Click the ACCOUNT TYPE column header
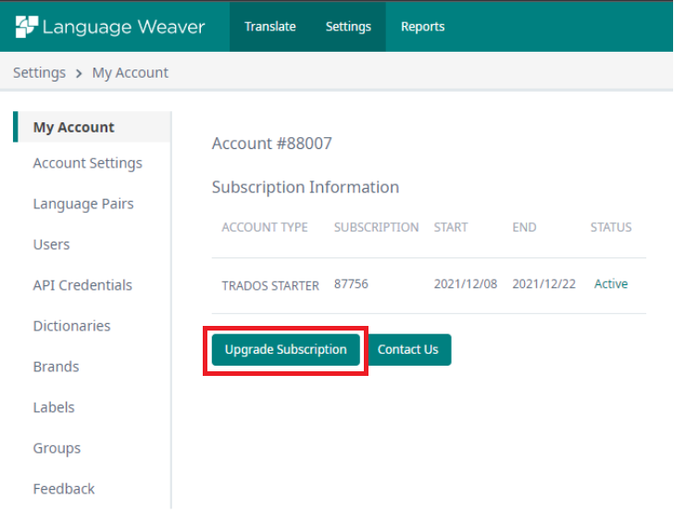674x512 pixels. (x=265, y=227)
